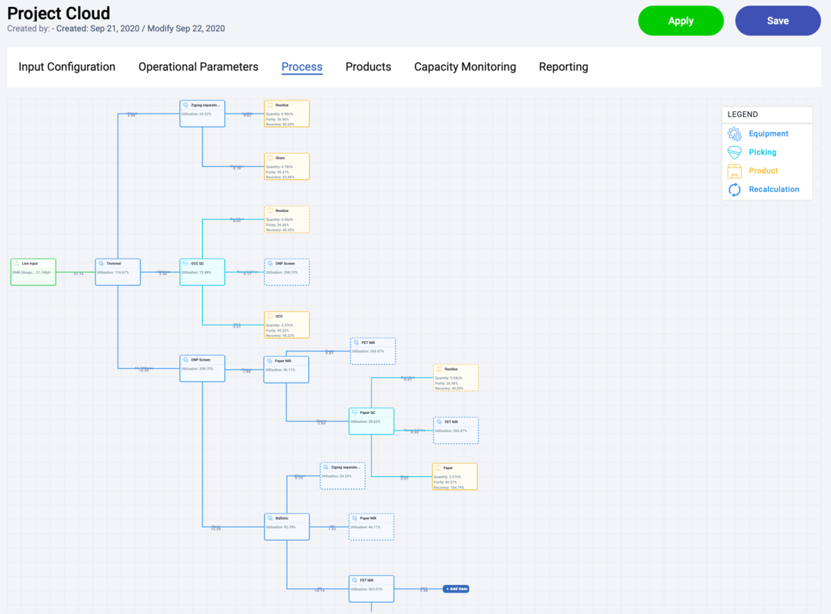Click the Line input node icon
This screenshot has width=831, height=614.
click(17, 264)
